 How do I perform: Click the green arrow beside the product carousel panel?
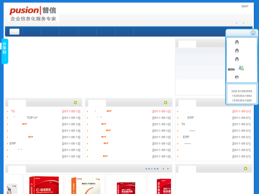pyautogui.click(x=245, y=168)
